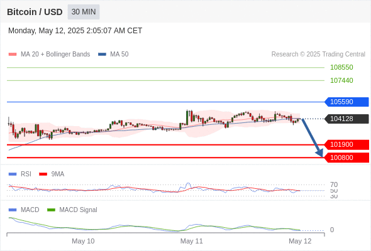Click the 100800 red target label
This screenshot has height=251, width=371.
click(x=346, y=158)
